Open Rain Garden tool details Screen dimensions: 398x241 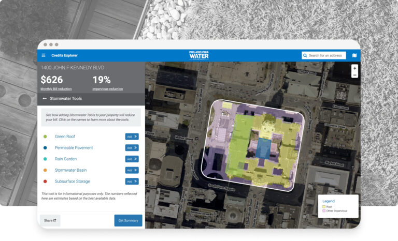[x=65, y=159]
